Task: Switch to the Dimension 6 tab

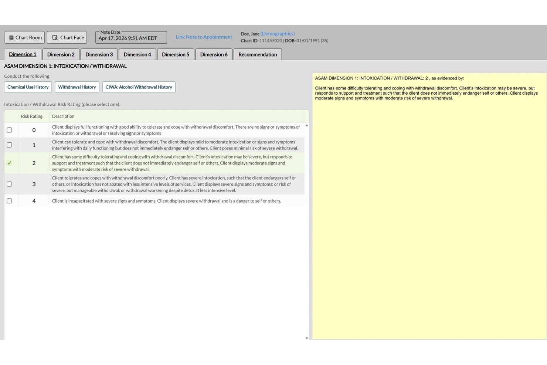Action: [x=214, y=54]
